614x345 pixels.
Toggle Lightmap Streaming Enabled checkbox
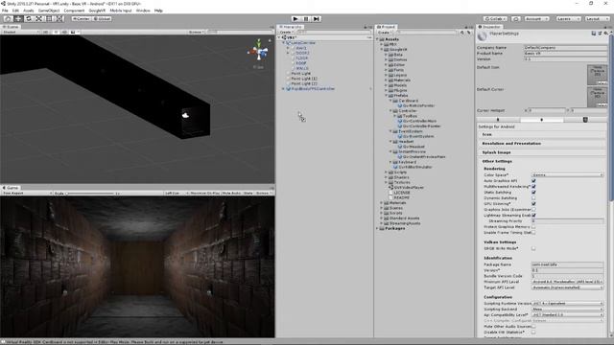tap(533, 215)
